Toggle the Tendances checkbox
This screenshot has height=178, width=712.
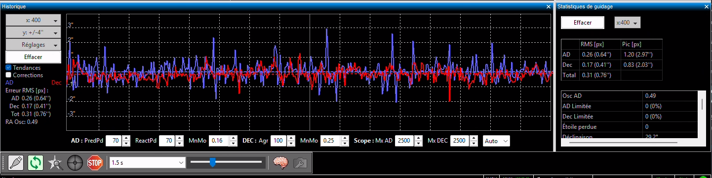point(8,67)
